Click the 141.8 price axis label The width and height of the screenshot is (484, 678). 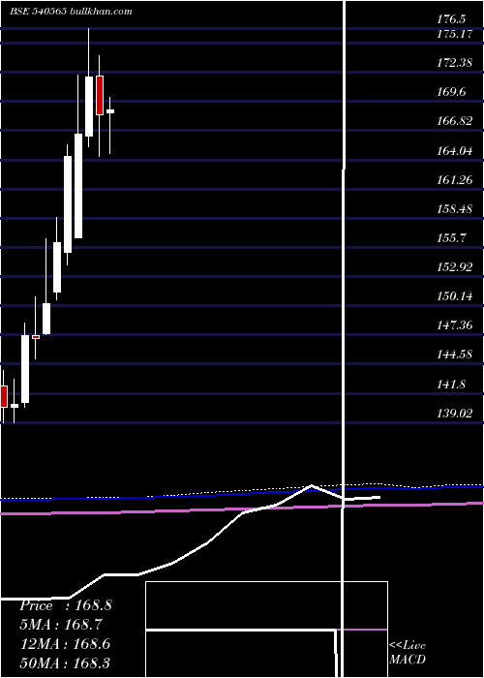pyautogui.click(x=451, y=385)
